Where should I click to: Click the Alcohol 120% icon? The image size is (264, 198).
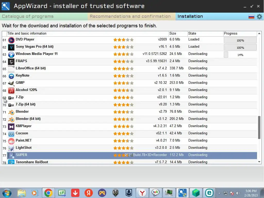pyautogui.click(x=11, y=91)
